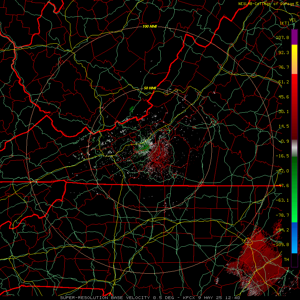Select the 30.1 velocity scale value
The image size is (300, 300).
[x=284, y=112]
